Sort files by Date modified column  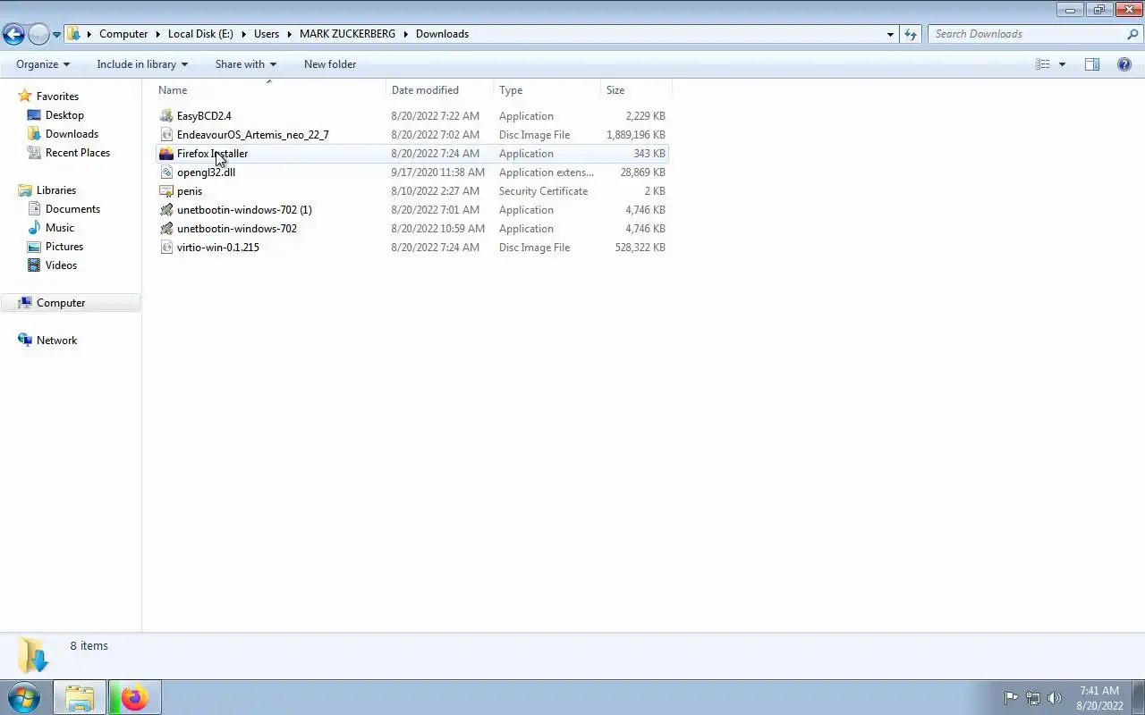pyautogui.click(x=440, y=90)
